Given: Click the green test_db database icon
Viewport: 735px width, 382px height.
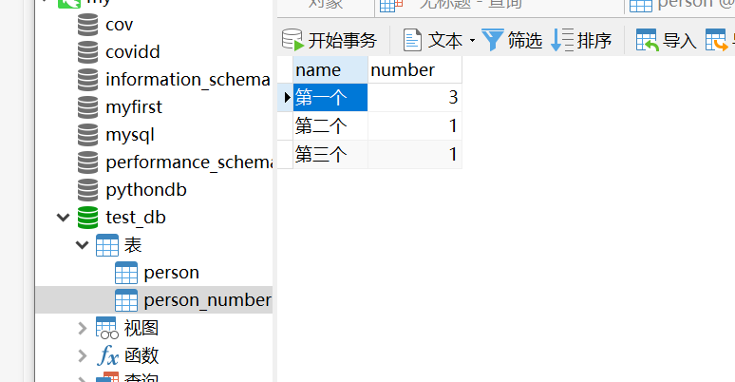Looking at the screenshot, I should tap(88, 218).
